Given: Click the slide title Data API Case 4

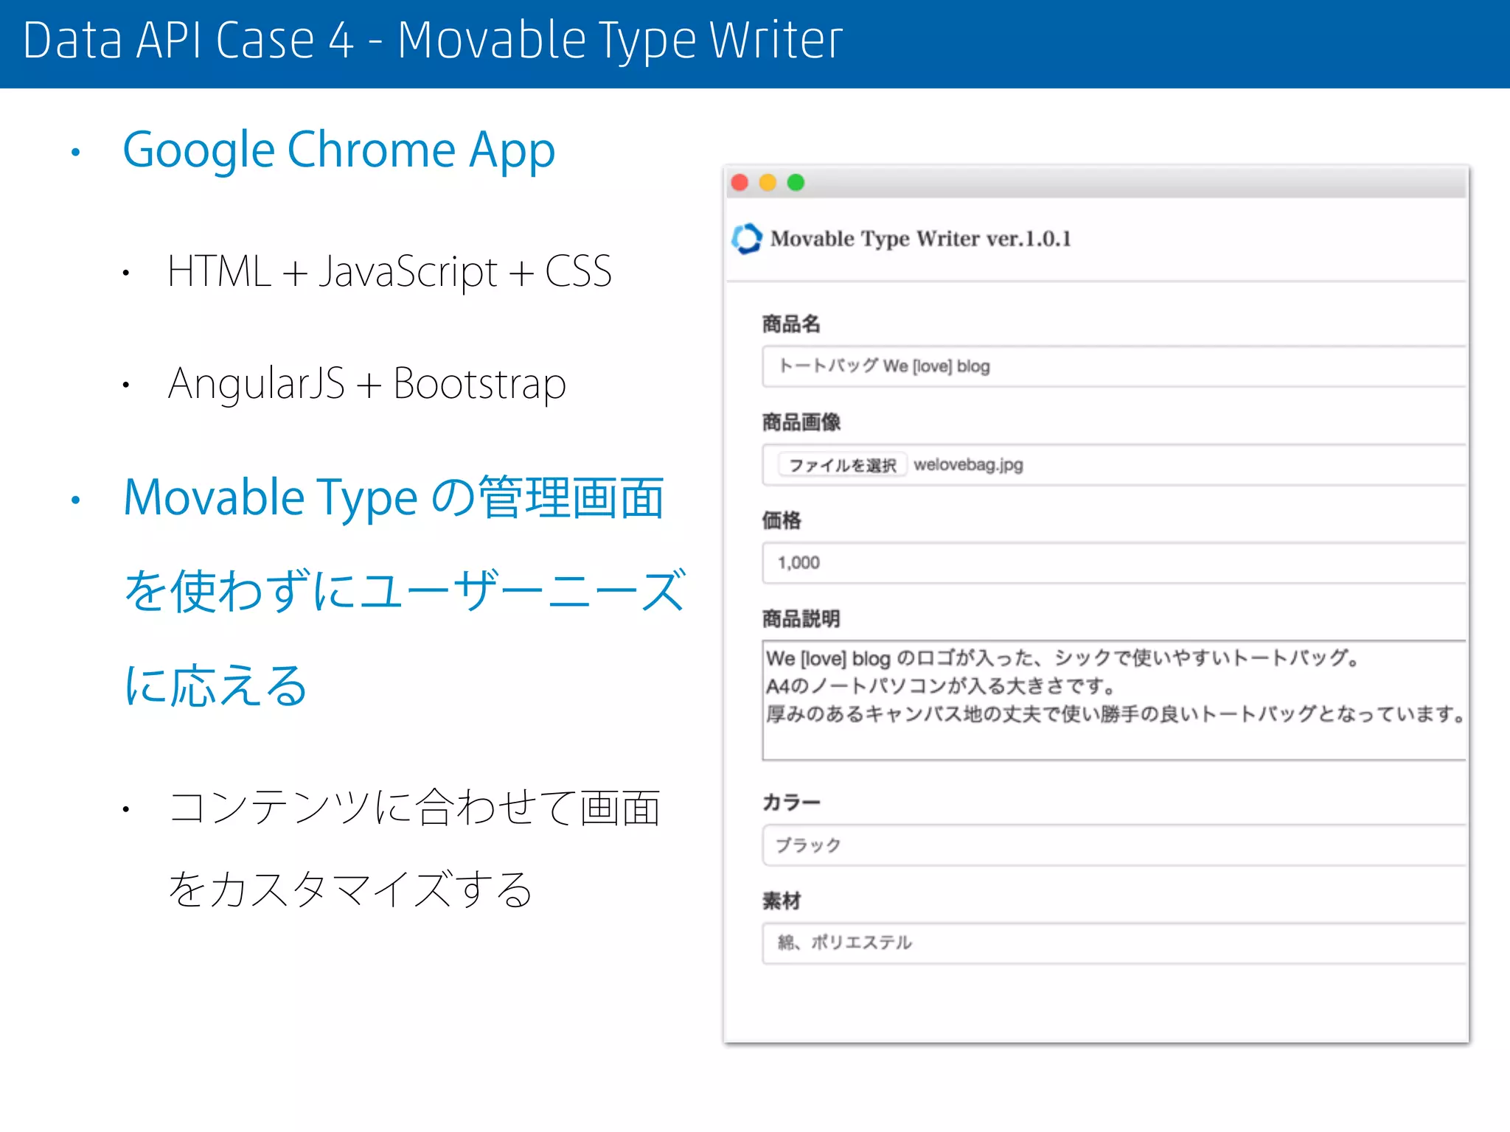Looking at the screenshot, I should point(433,41).
